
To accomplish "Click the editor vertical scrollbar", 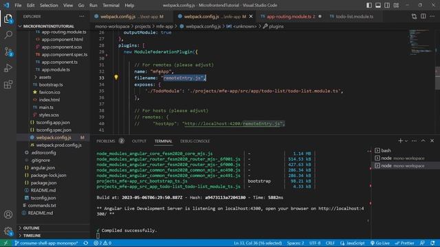I will point(437,78).
